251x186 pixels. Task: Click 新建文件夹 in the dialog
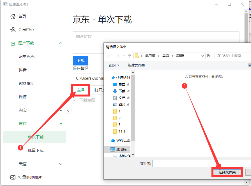coord(136,65)
